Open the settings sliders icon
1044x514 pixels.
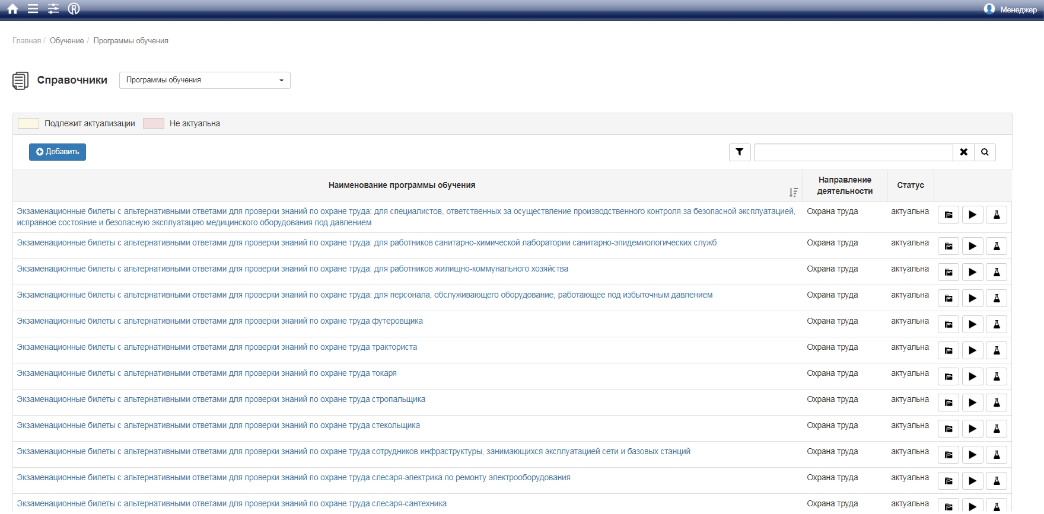click(53, 9)
